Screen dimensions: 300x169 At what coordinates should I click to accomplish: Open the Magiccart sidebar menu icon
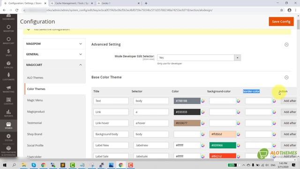tap(8, 40)
